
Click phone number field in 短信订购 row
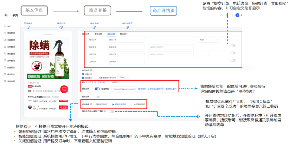tap(171, 54)
